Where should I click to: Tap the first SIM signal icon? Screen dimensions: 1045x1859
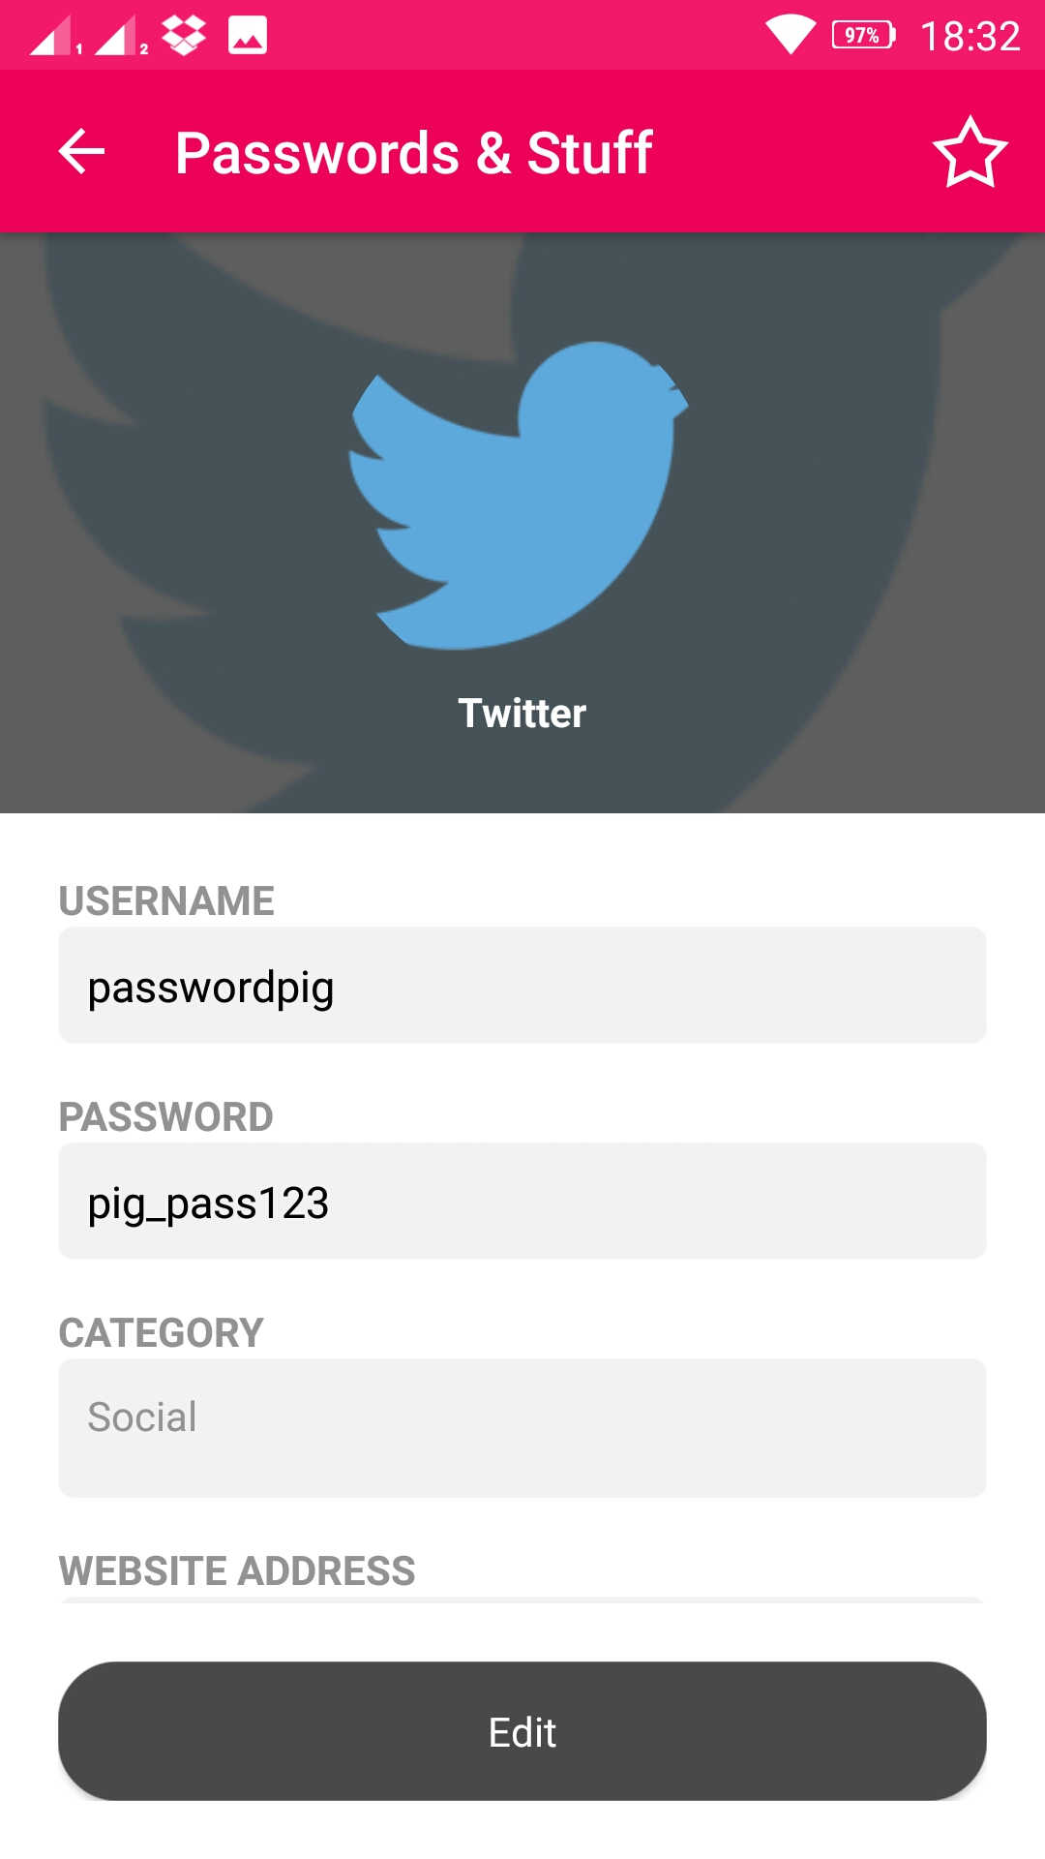point(55,36)
